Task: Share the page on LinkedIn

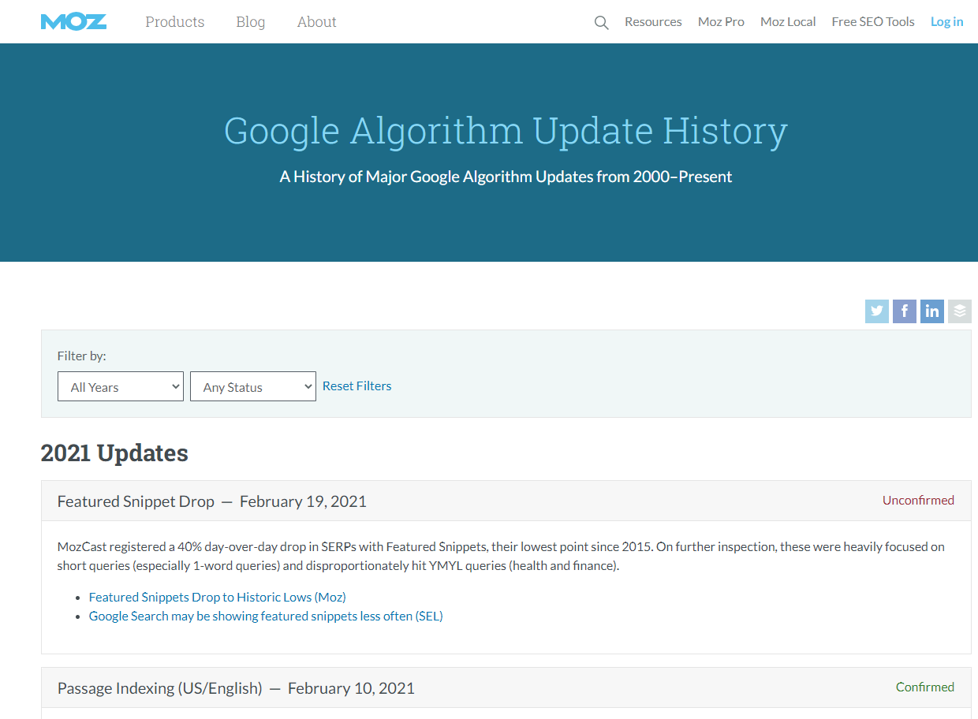Action: [932, 311]
